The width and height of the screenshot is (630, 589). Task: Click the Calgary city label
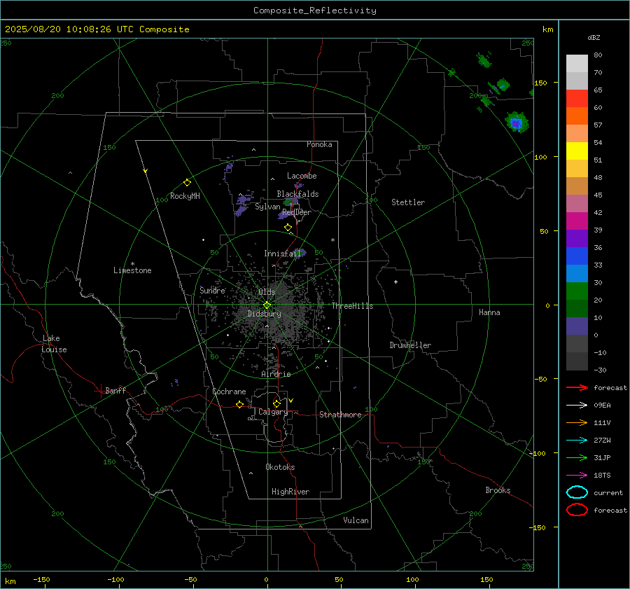pyautogui.click(x=273, y=412)
